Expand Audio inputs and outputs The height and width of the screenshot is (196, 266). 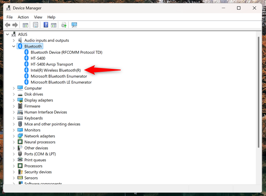(x=14, y=40)
